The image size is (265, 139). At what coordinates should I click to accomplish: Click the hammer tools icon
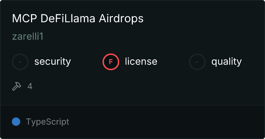tap(17, 86)
